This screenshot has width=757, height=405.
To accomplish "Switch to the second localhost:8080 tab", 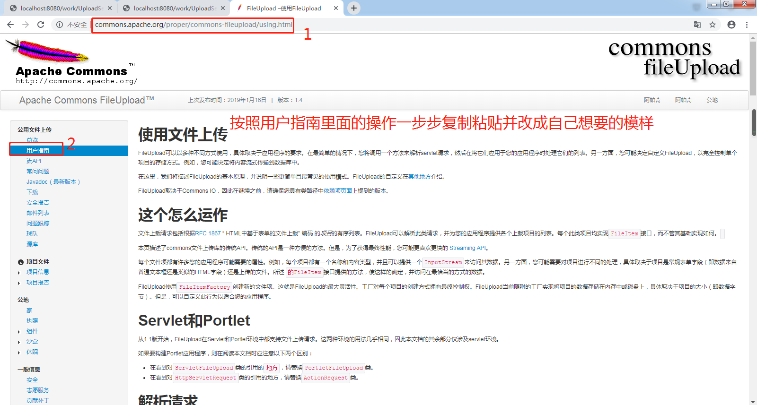I will click(174, 8).
